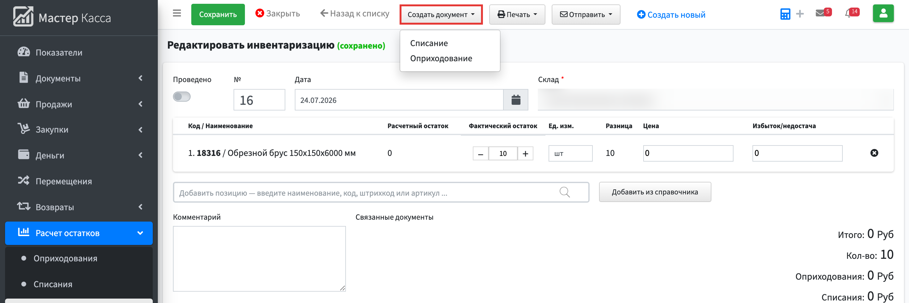Viewport: 909px width, 303px height.
Task: Collapse the Расчет остатков section
Action: coord(79,233)
